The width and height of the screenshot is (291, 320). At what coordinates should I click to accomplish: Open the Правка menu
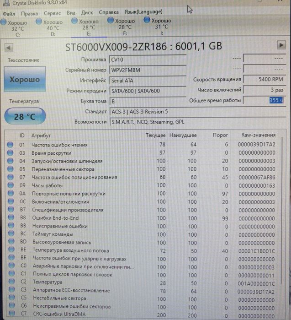click(29, 13)
